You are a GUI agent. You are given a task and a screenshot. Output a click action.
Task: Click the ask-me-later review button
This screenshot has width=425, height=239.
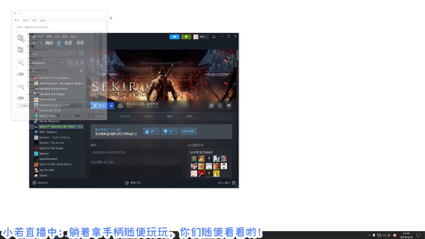pyautogui.click(x=189, y=131)
